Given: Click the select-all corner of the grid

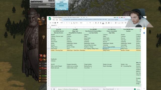Looking at the screenshot, I should (x=49, y=27).
